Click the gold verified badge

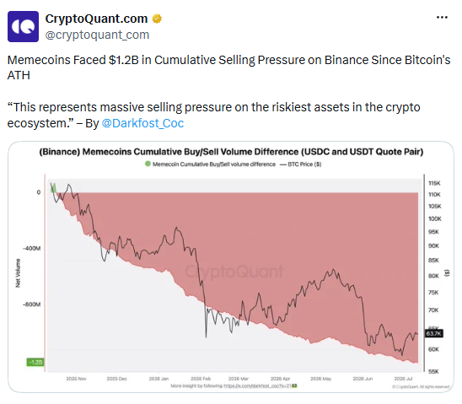[157, 19]
